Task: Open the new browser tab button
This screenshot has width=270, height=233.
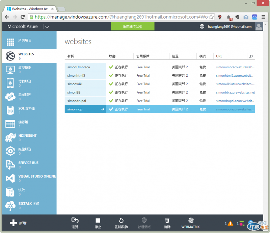Action: click(x=61, y=9)
